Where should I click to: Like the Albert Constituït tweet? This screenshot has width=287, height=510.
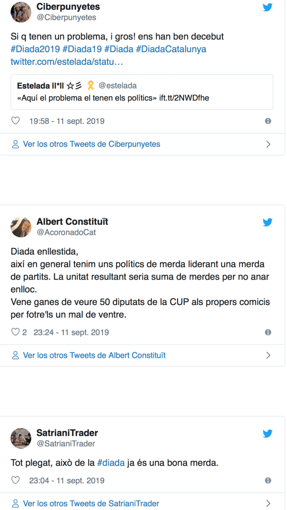pos(16,332)
